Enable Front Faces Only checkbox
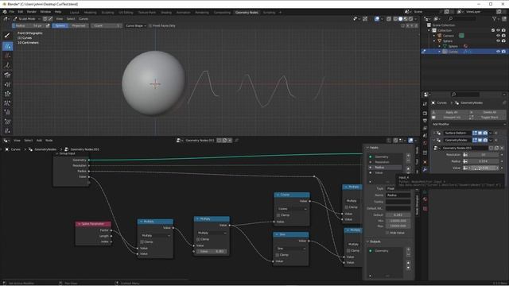This screenshot has height=286, width=509. 150,25
